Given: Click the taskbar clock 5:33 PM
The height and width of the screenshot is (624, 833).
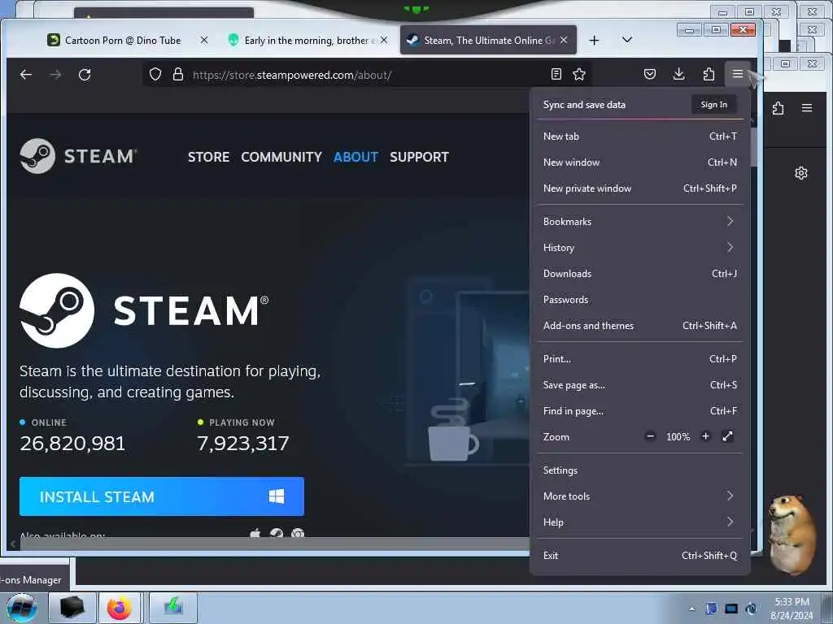Looking at the screenshot, I should click(x=792, y=602).
